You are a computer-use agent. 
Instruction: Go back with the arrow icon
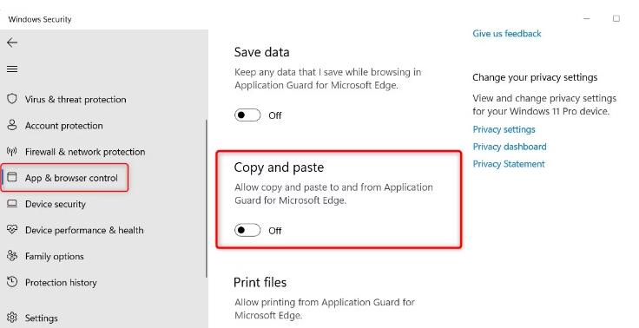click(x=12, y=43)
